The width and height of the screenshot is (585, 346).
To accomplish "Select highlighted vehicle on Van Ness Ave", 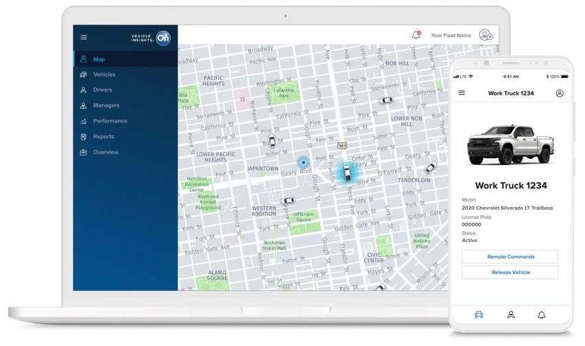I will point(347,173).
